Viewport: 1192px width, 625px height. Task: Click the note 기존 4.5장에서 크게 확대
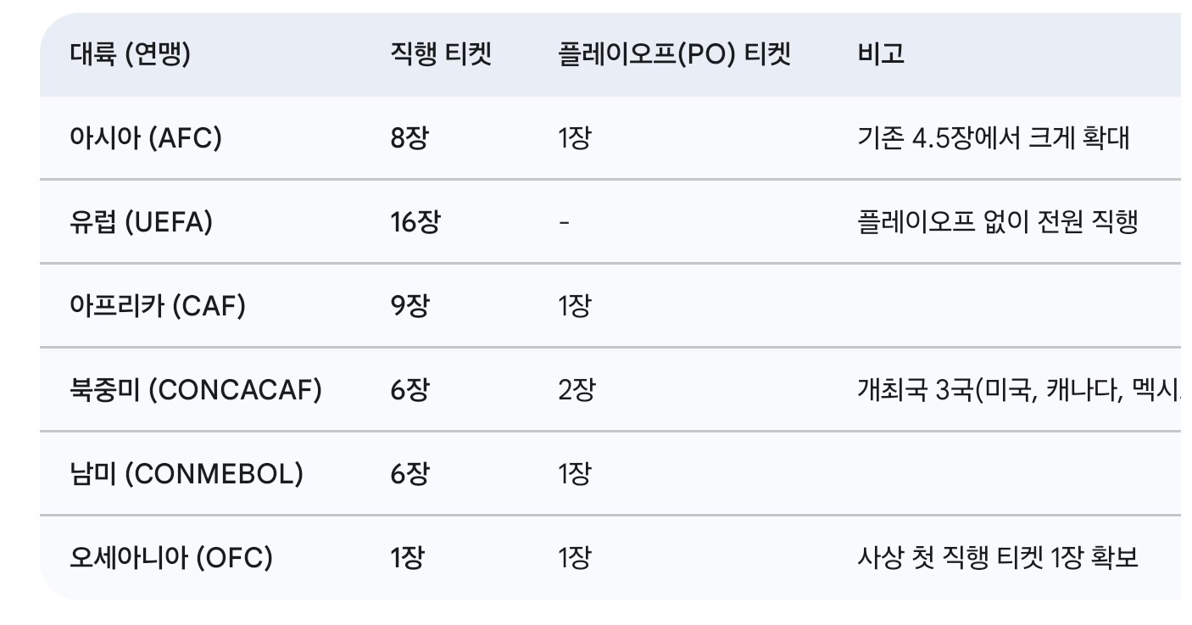click(x=994, y=137)
